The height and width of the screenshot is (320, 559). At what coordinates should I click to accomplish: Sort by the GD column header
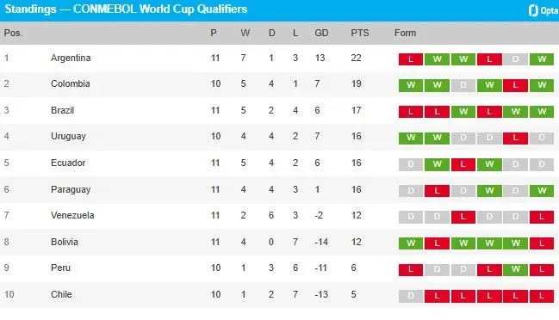pyautogui.click(x=321, y=33)
